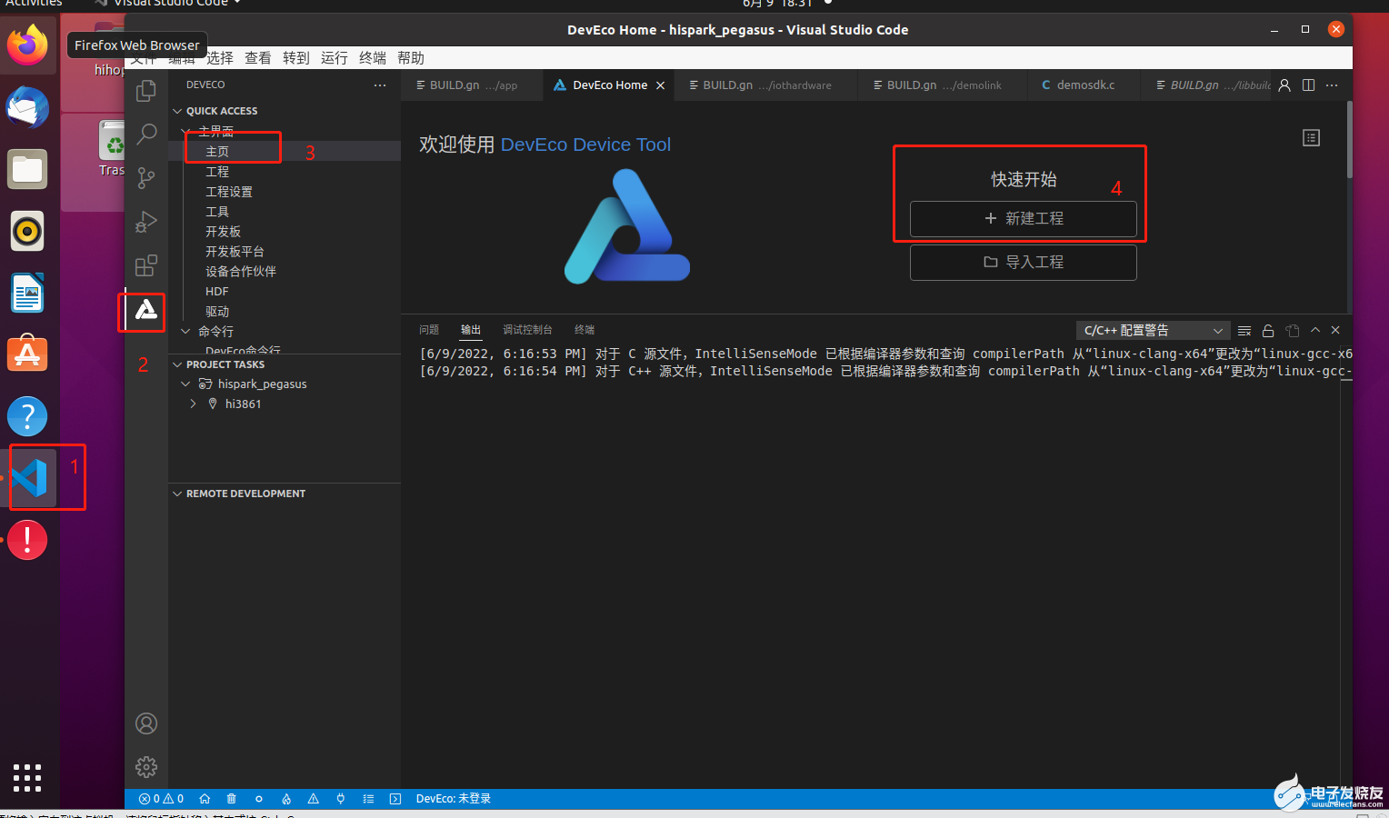
Task: Open the DevEco Device Tool sidebar icon
Action: pyautogui.click(x=145, y=310)
